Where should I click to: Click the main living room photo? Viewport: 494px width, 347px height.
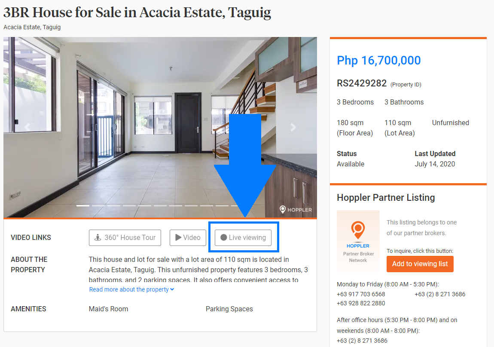(x=160, y=142)
